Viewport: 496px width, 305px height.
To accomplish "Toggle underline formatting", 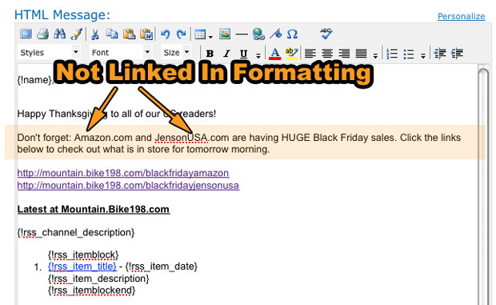I will (x=243, y=54).
